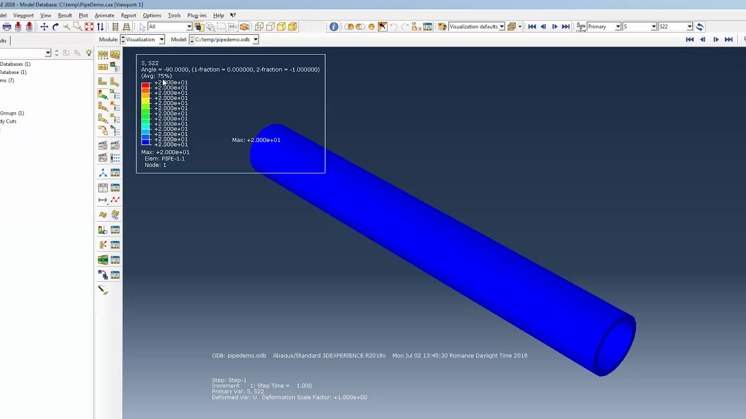Click the blue circular arrows sync icon after S22

click(699, 27)
